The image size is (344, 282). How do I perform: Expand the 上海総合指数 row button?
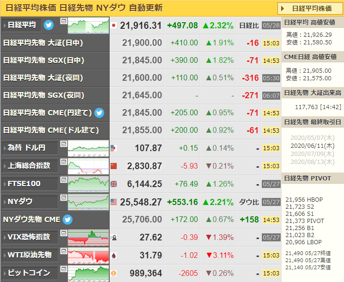30,166
